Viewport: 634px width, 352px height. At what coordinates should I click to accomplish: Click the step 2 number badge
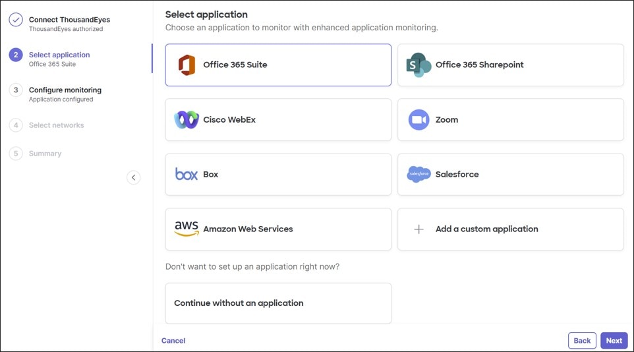pos(16,55)
